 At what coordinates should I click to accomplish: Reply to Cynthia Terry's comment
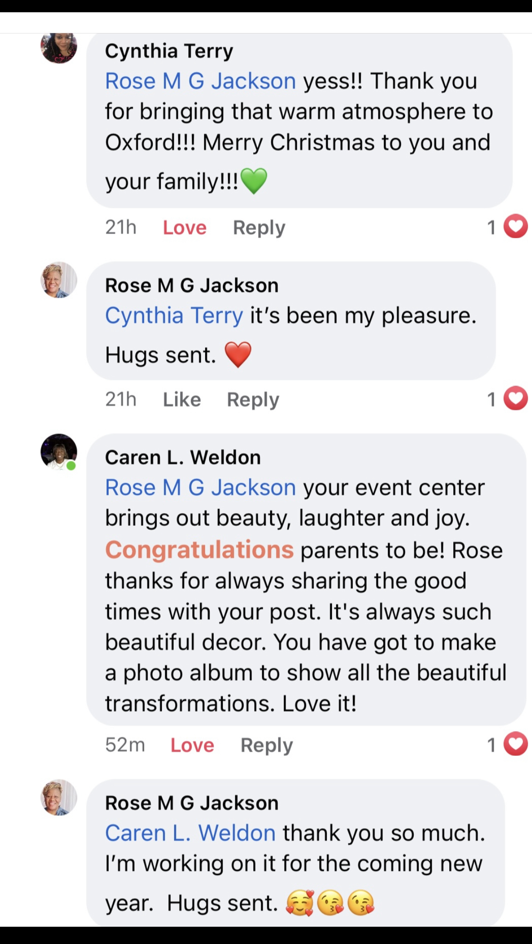(259, 227)
